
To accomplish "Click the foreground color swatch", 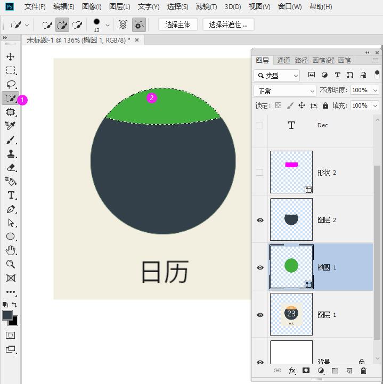I will pyautogui.click(x=7, y=315).
